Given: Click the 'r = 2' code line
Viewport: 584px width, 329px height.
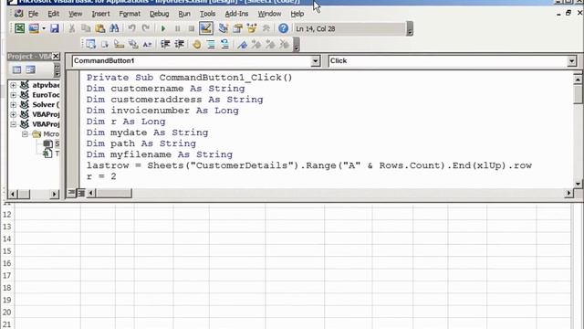Looking at the screenshot, I should tap(101, 176).
